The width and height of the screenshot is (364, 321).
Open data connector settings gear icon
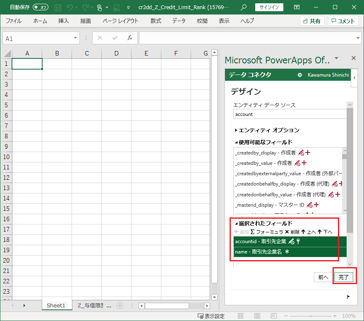pos(300,75)
